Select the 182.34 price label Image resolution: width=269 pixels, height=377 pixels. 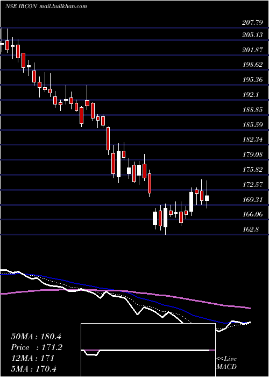[252, 139]
